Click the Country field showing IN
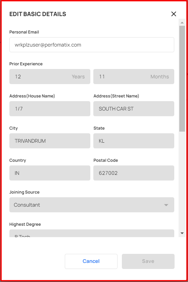The width and height of the screenshot is (188, 282). (x=50, y=173)
